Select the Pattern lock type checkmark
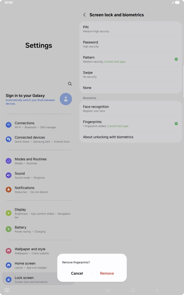The height and width of the screenshot is (295, 184). (176, 59)
